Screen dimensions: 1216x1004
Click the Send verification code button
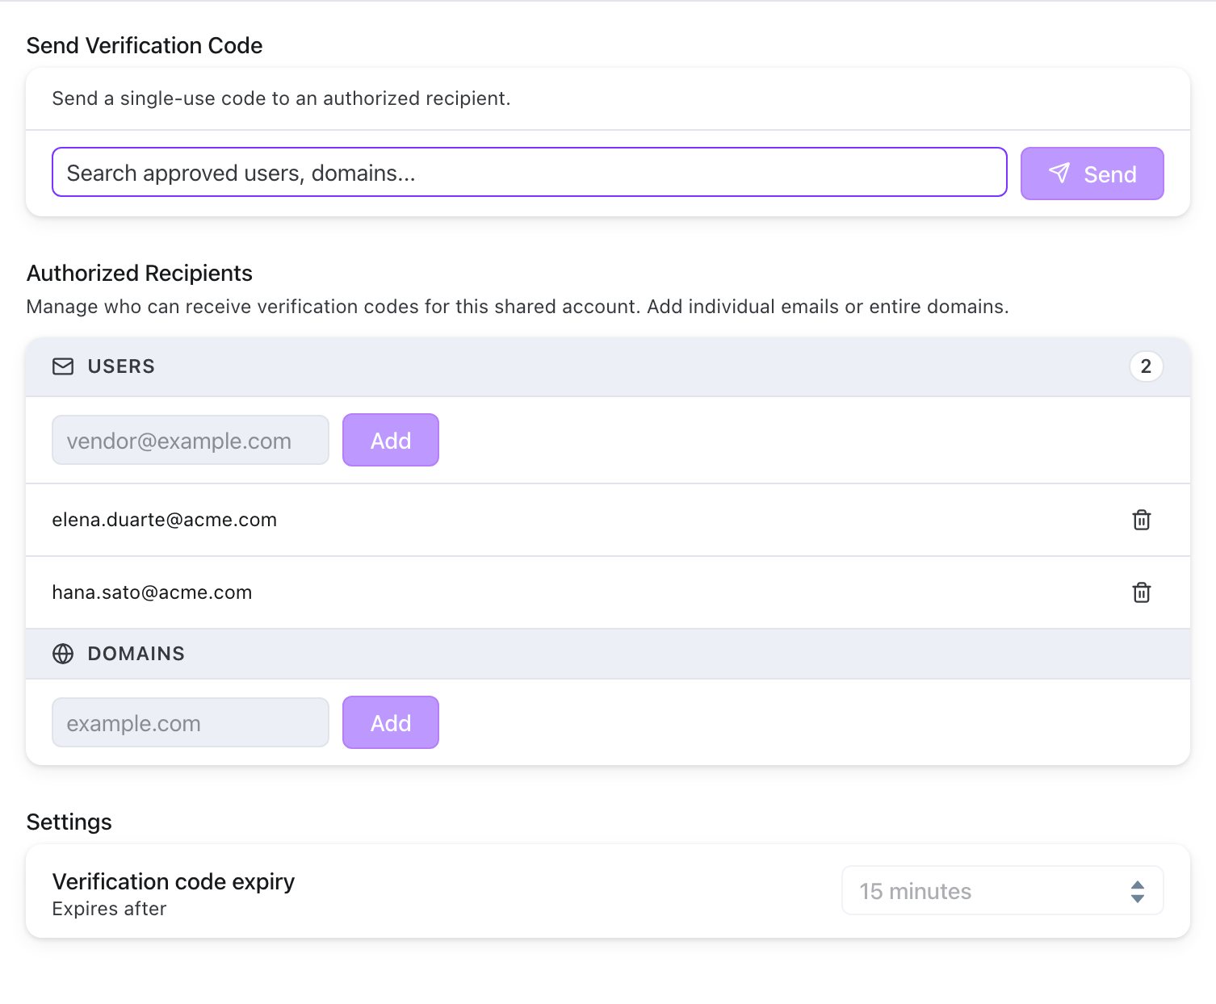pos(1092,174)
